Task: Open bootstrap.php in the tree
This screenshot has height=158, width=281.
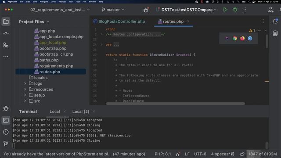Action: 50,48
